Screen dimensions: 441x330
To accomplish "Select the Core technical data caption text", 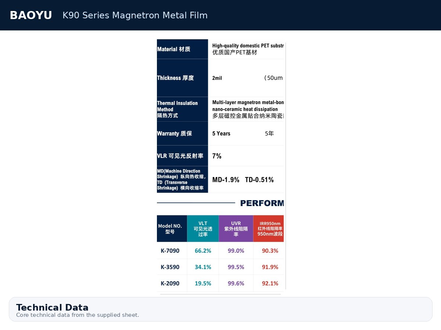I will click(x=78, y=315).
